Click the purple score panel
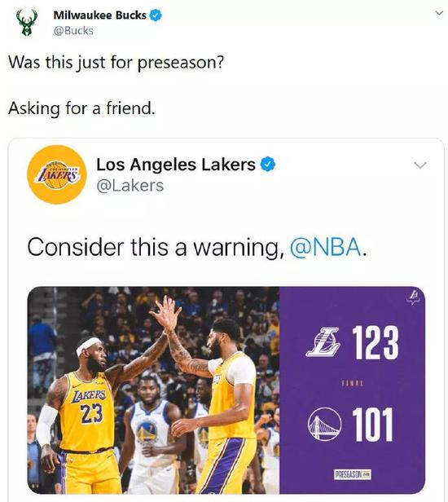Image resolution: width=448 pixels, height=502 pixels. click(353, 390)
